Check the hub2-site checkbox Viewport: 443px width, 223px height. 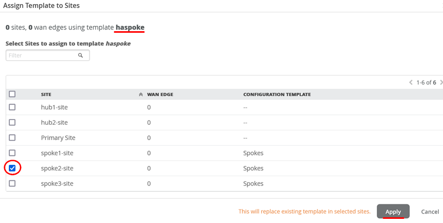(x=12, y=122)
